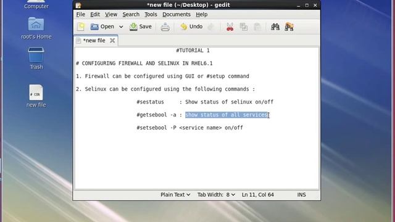Expand the recent files arrow beside Open
The image size is (395, 222).
121,27
